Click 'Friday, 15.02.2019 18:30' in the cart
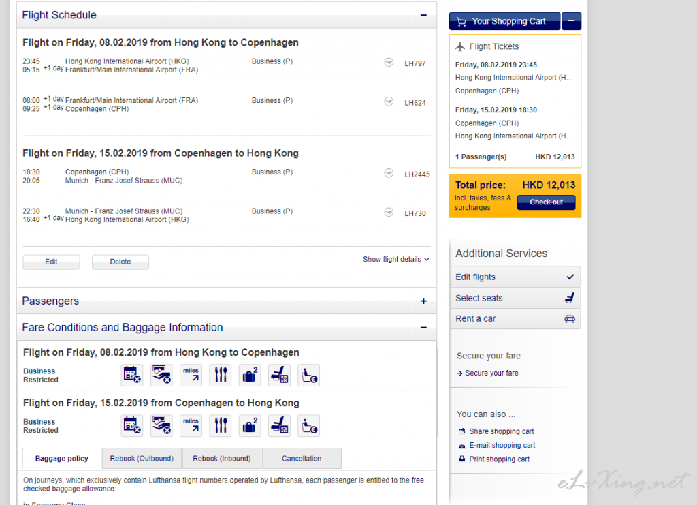Image resolution: width=697 pixels, height=505 pixels. point(496,110)
